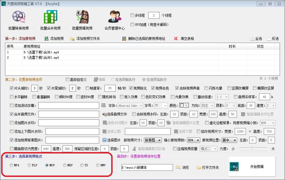The width and height of the screenshot is (285, 180).
Task: Click the 原视频地址 column header
Action: click(120, 46)
